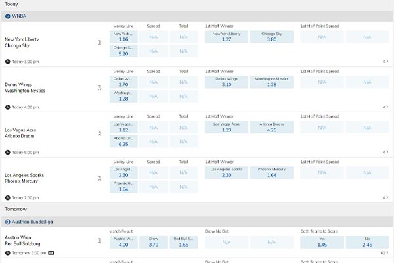Select Both Teams to Score No 2.45
This screenshot has width=394, height=263.
click(x=367, y=242)
